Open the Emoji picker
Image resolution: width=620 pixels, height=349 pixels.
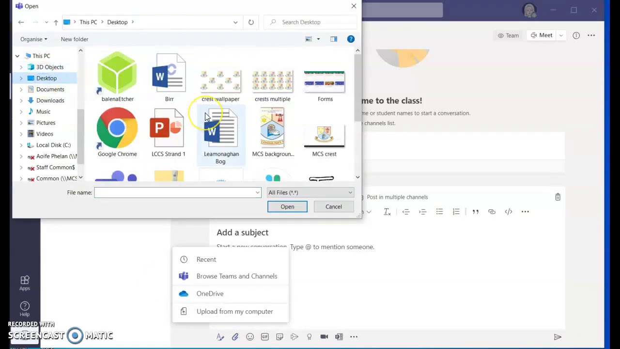[250, 337]
